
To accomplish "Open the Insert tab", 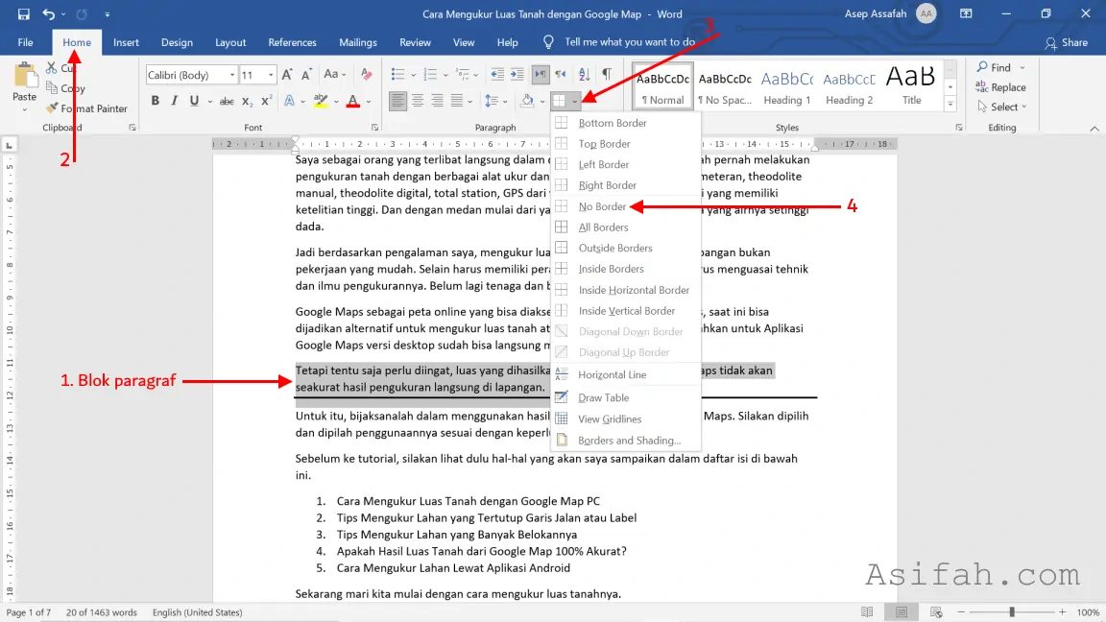I will coord(127,42).
